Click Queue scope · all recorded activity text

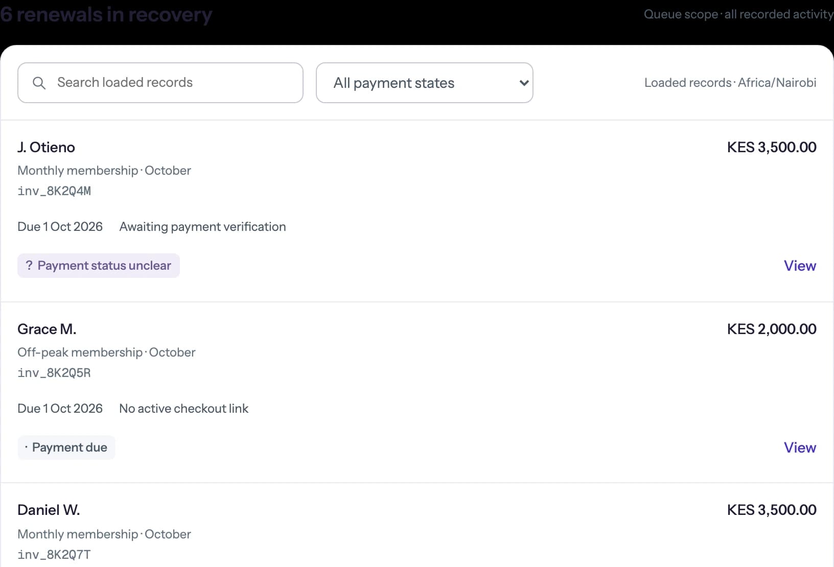click(x=739, y=14)
